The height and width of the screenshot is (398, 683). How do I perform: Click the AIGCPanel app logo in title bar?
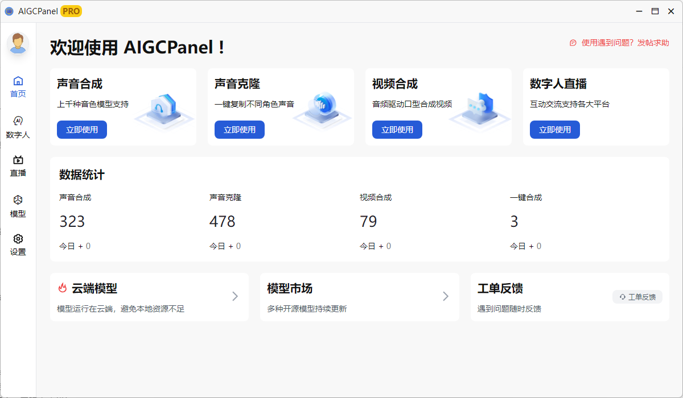[x=9, y=11]
